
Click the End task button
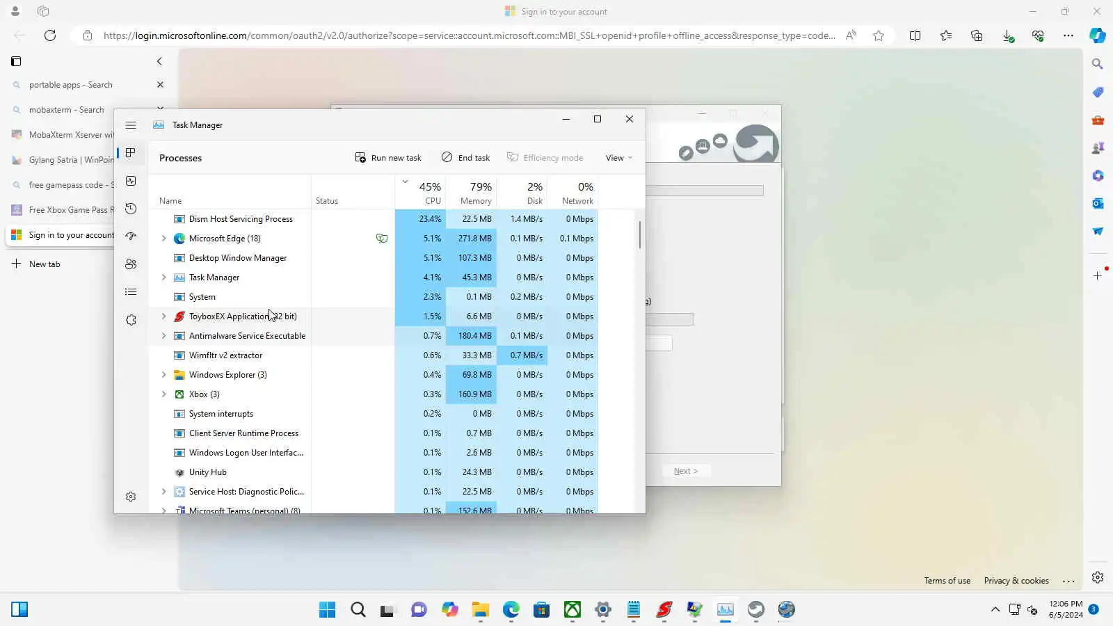(x=465, y=158)
